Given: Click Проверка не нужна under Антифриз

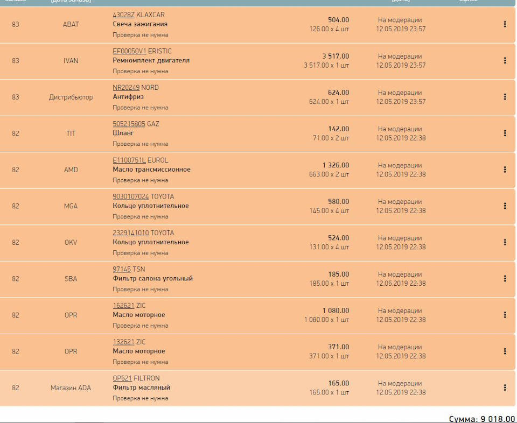Looking at the screenshot, I should click(x=141, y=108).
